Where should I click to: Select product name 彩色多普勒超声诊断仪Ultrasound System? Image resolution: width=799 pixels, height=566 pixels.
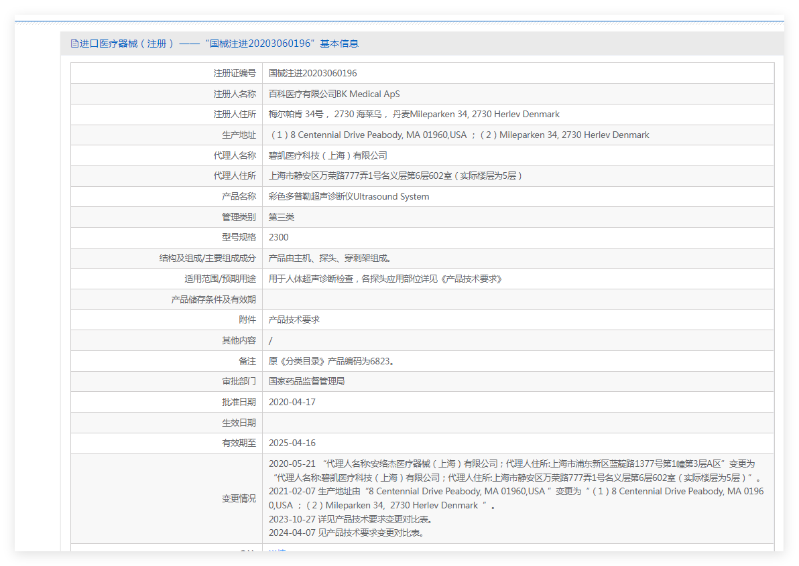[349, 196]
